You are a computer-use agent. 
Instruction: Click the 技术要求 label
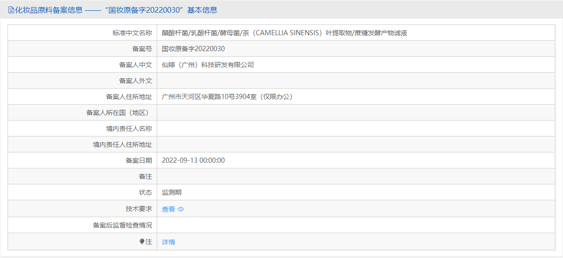point(139,209)
